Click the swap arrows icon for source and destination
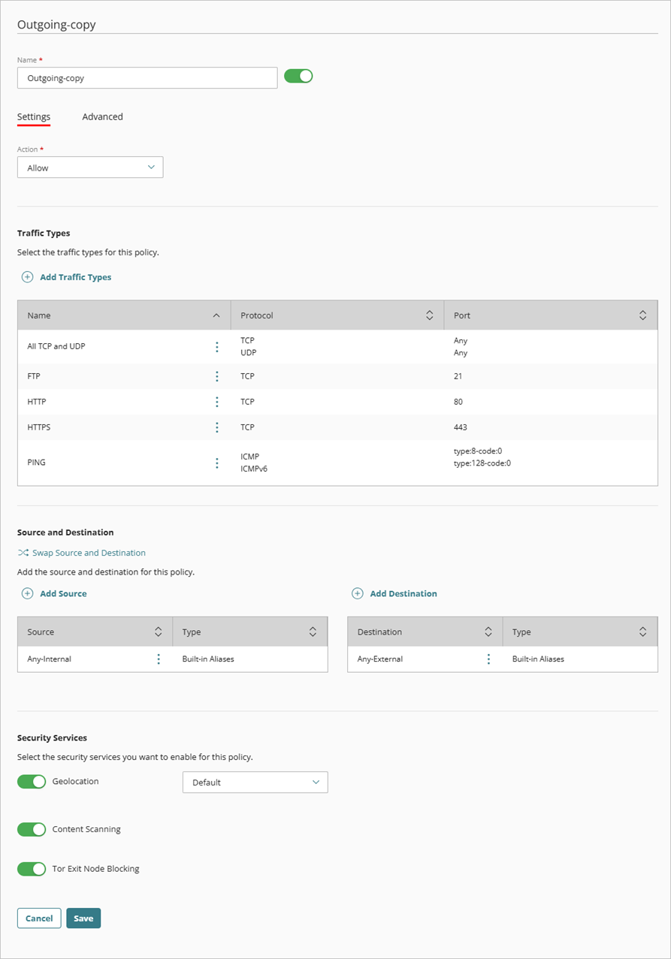Viewport: 671px width, 959px height. (x=23, y=552)
